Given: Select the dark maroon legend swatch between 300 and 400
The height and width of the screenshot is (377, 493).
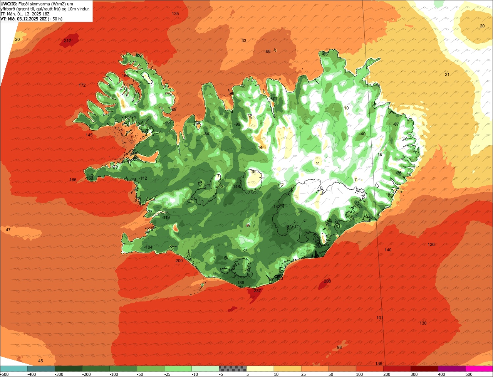Looking at the screenshot, I should [x=424, y=368].
